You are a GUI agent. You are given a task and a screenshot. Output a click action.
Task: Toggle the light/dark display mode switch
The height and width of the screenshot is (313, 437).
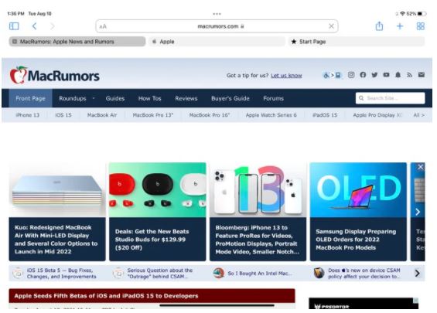(x=332, y=75)
